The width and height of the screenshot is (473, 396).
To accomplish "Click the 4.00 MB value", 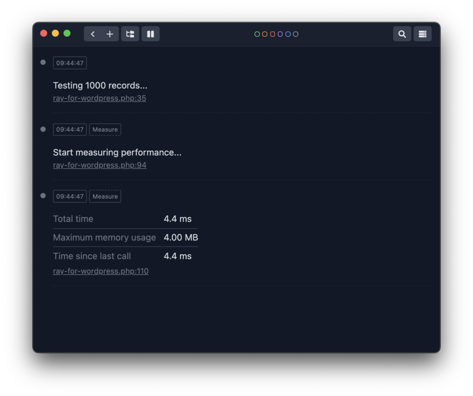I will pyautogui.click(x=181, y=238).
